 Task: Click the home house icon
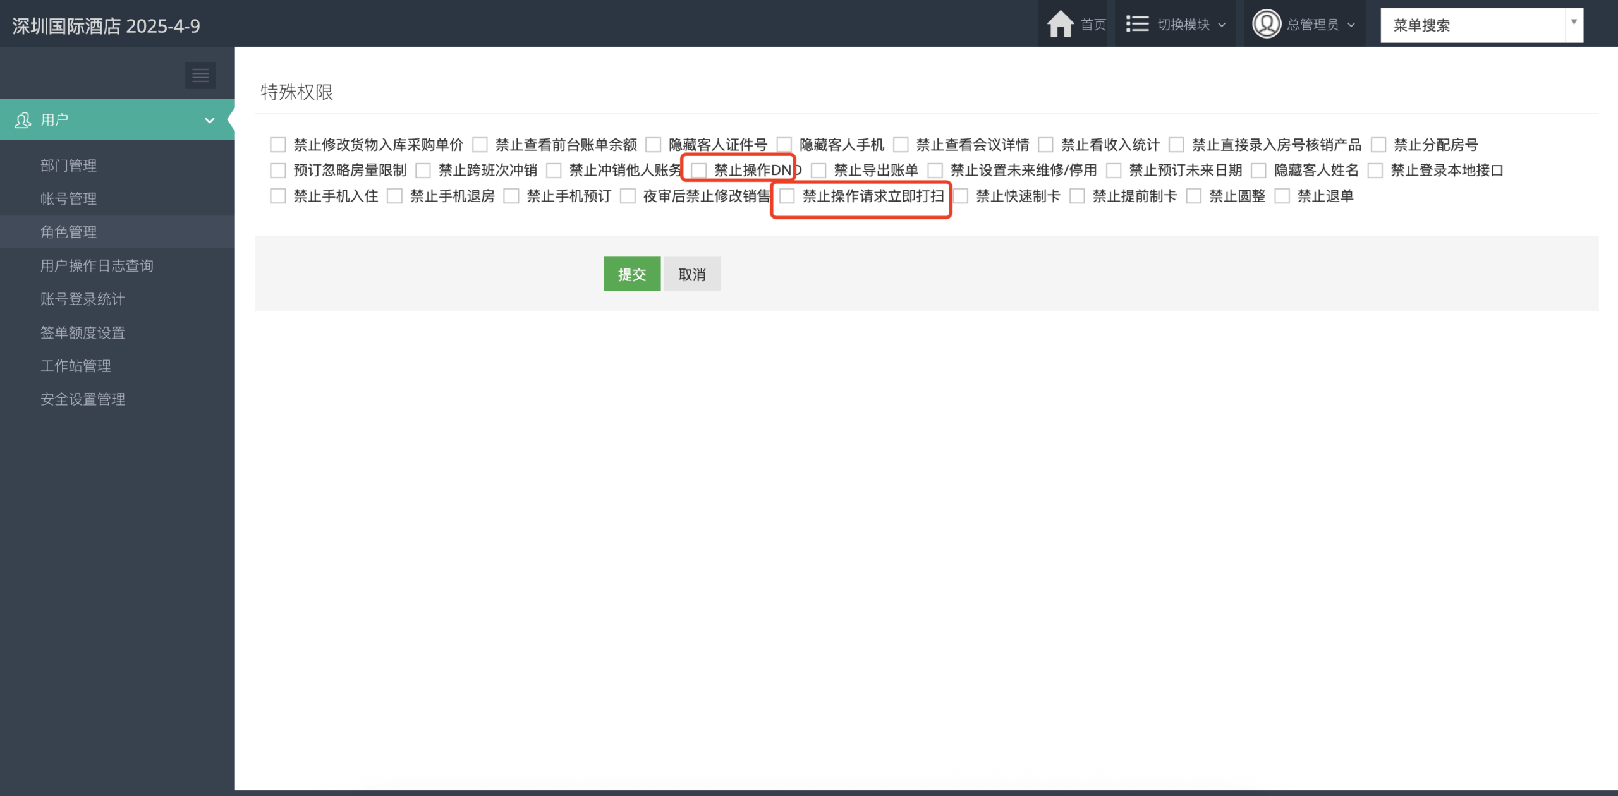coord(1060,25)
